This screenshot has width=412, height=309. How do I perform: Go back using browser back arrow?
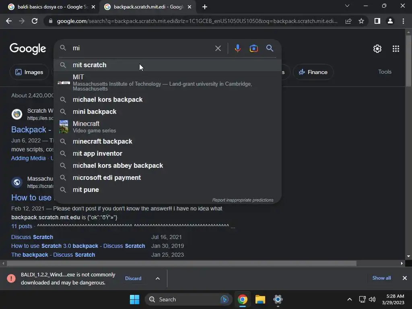(x=9, y=21)
